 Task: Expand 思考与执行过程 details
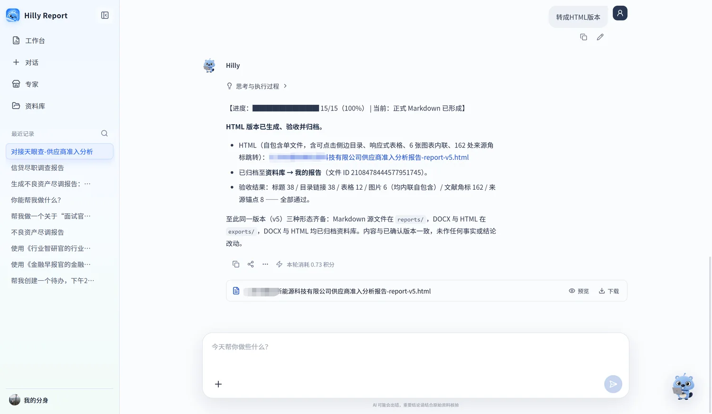tap(257, 86)
